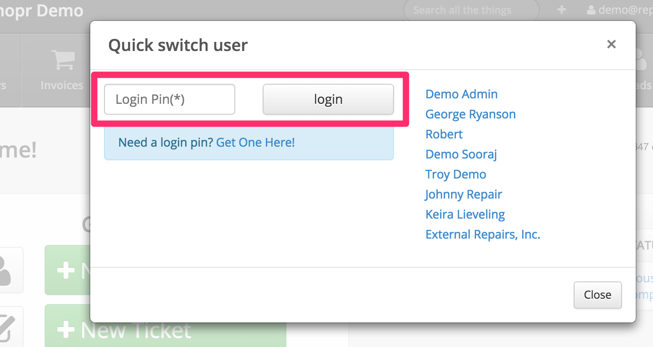Screen dimensions: 653x347
Task: Click the Login Pin input field
Action: point(169,99)
